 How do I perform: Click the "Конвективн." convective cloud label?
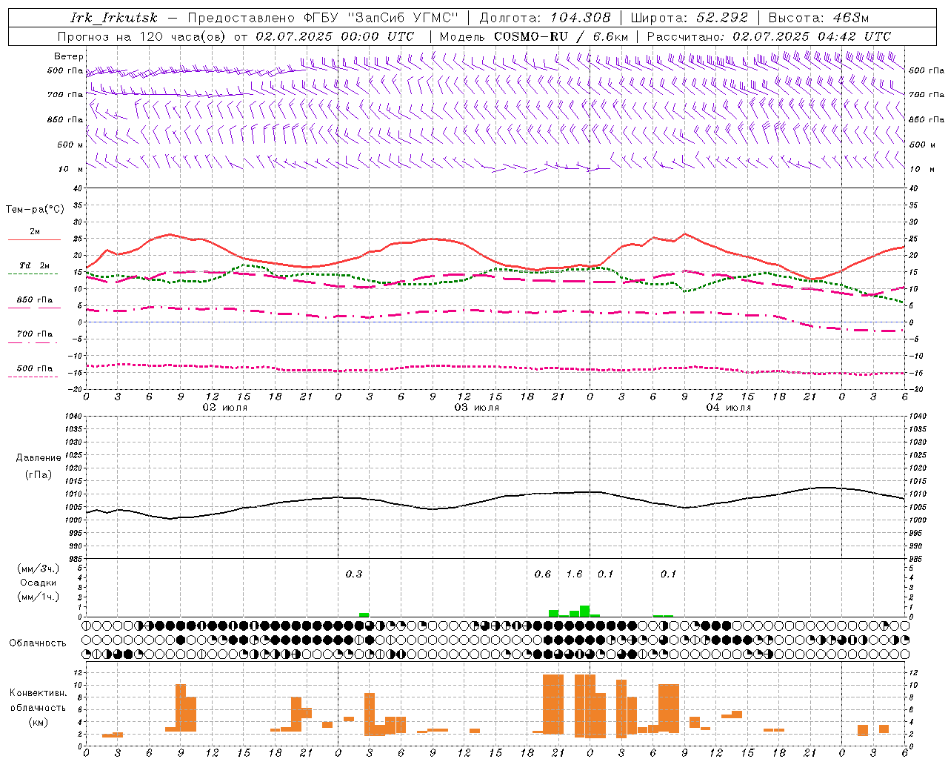[x=38, y=693]
